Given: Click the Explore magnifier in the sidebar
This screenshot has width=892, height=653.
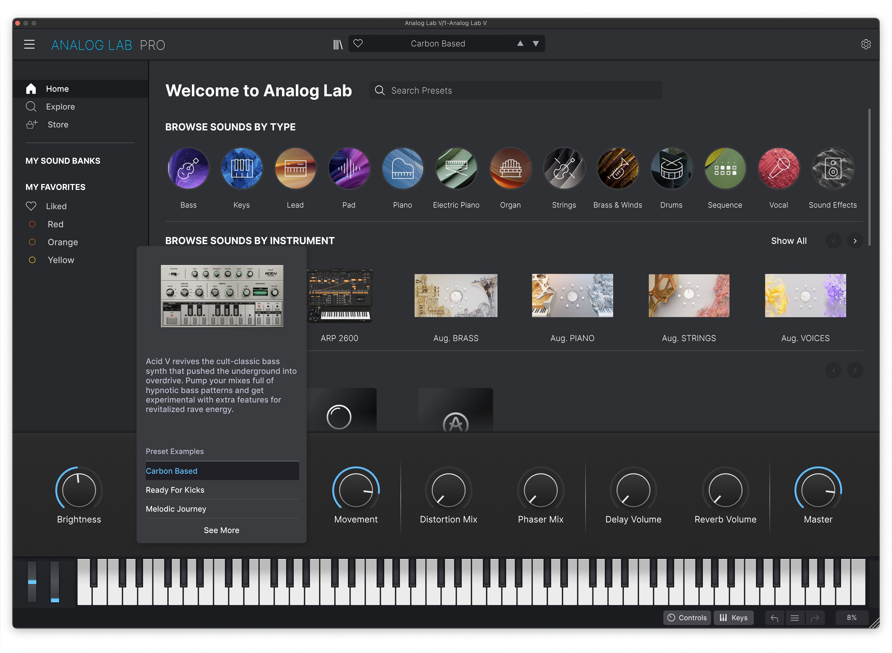Looking at the screenshot, I should (x=31, y=106).
